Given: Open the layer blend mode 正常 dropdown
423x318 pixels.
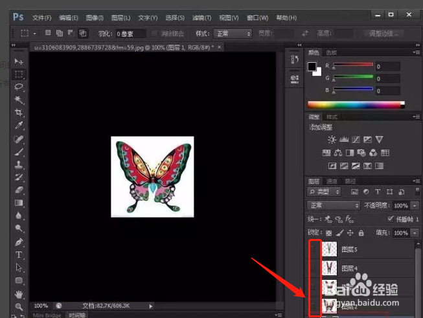Looking at the screenshot, I should 334,205.
